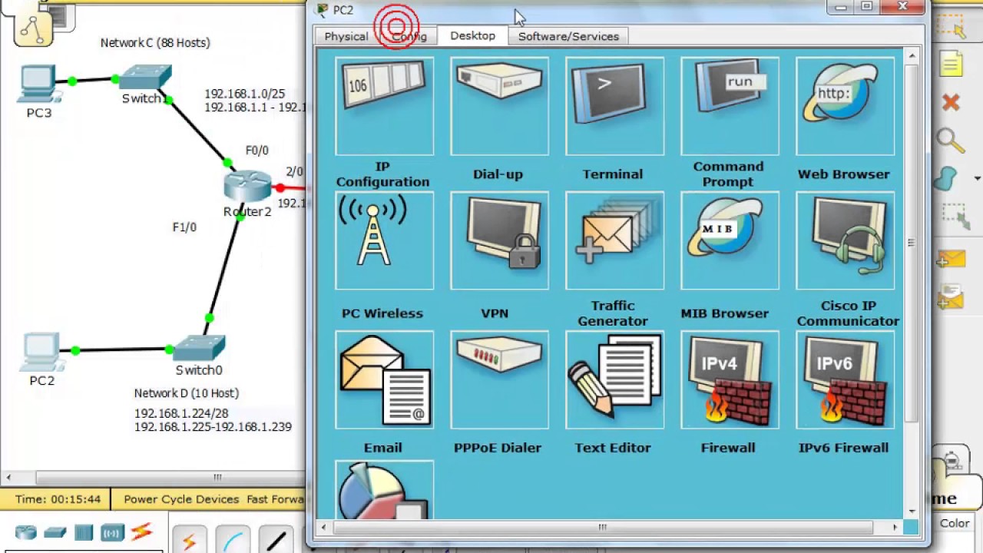Start the Command Prompt
983x553 pixels.
pyautogui.click(x=730, y=106)
